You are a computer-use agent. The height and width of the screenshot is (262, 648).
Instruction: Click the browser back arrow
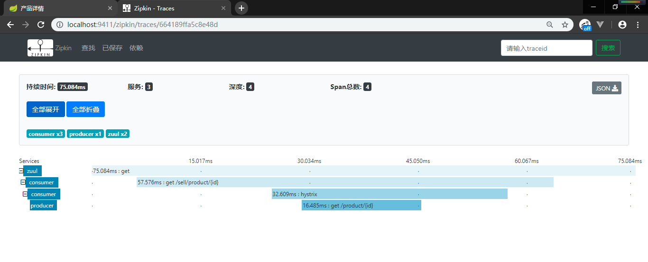10,25
